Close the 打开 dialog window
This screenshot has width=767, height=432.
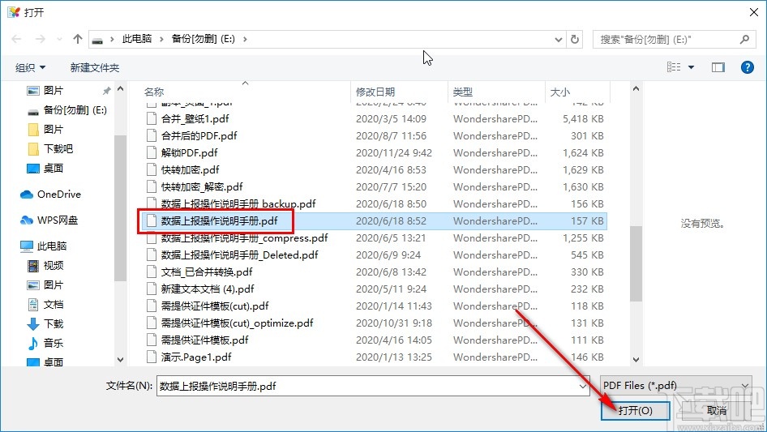click(x=754, y=12)
